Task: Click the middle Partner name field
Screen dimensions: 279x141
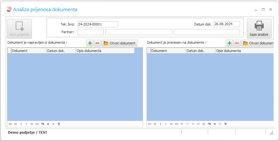Action: click(x=139, y=32)
